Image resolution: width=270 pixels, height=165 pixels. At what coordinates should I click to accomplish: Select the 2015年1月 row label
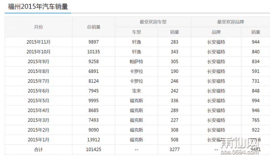pos(38,140)
